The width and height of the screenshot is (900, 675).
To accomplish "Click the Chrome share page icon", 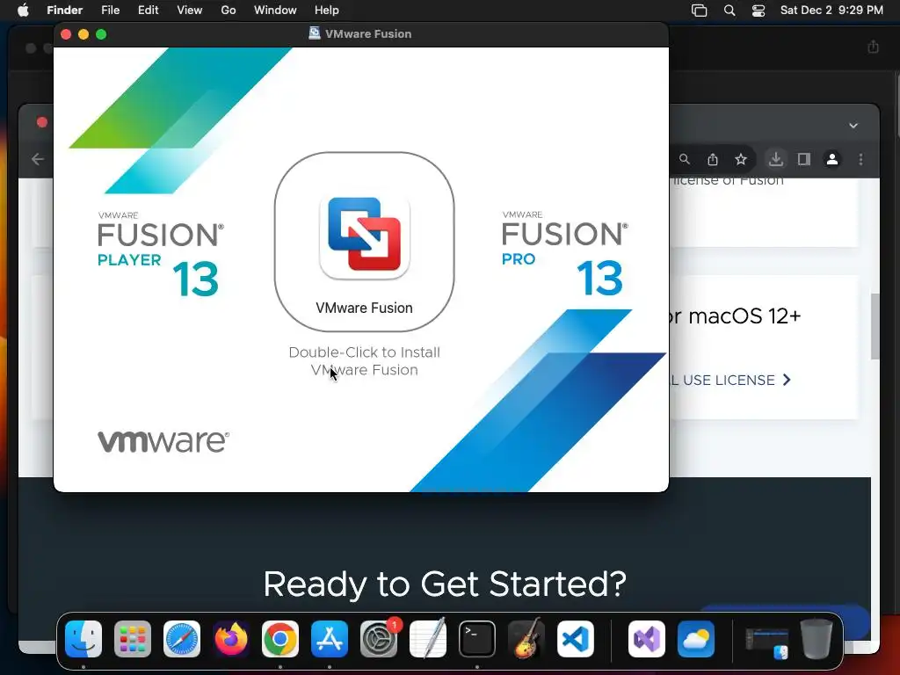I will tap(712, 159).
